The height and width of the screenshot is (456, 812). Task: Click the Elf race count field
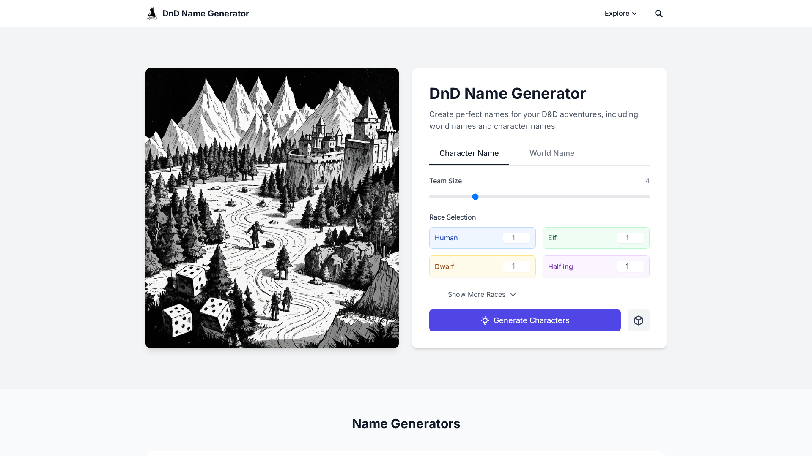[x=630, y=238]
